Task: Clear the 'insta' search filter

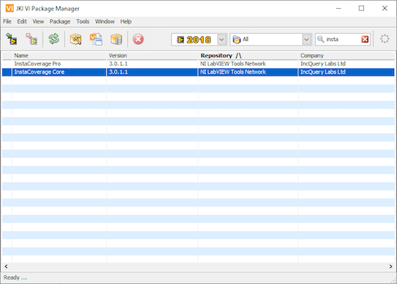Action: coord(365,39)
